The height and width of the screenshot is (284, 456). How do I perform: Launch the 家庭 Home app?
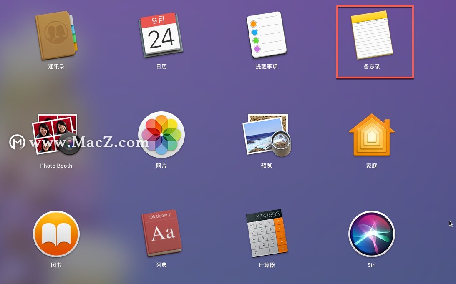[372, 135]
